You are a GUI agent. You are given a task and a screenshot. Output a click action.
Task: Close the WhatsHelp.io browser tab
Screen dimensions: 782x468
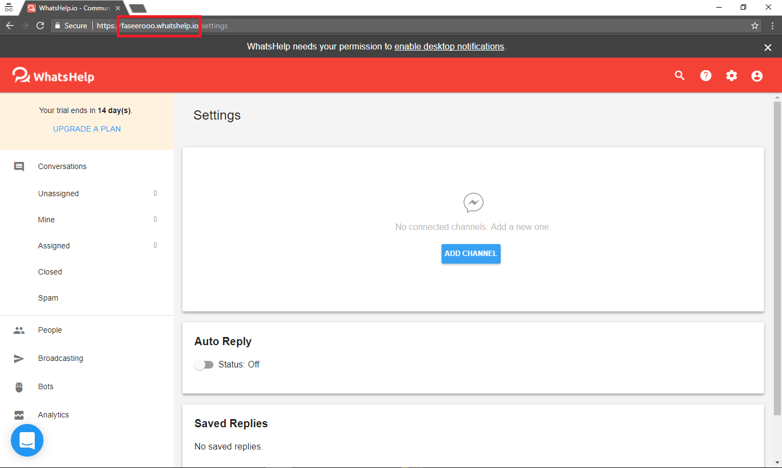tap(118, 8)
